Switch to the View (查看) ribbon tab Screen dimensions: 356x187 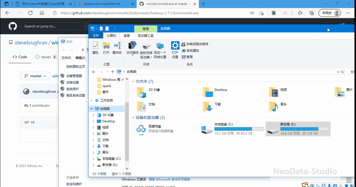127,36
